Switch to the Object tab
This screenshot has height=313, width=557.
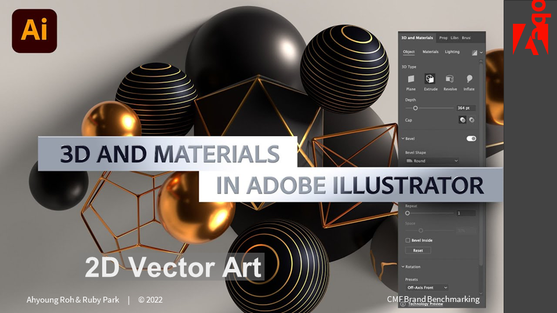point(408,52)
